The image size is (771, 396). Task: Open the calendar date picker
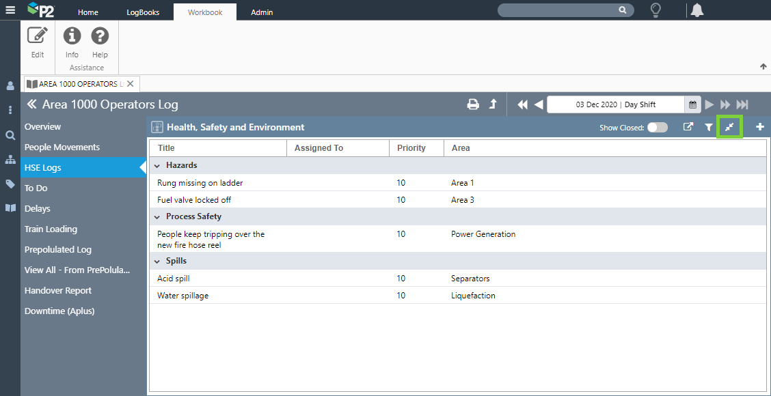pos(692,104)
